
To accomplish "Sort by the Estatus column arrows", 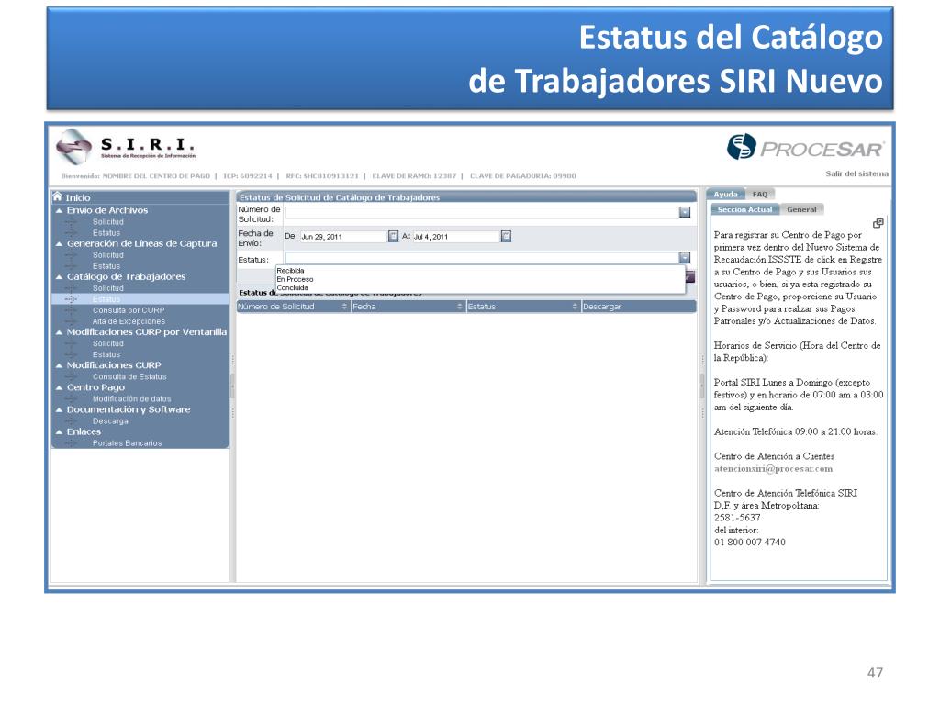I will 575,307.
